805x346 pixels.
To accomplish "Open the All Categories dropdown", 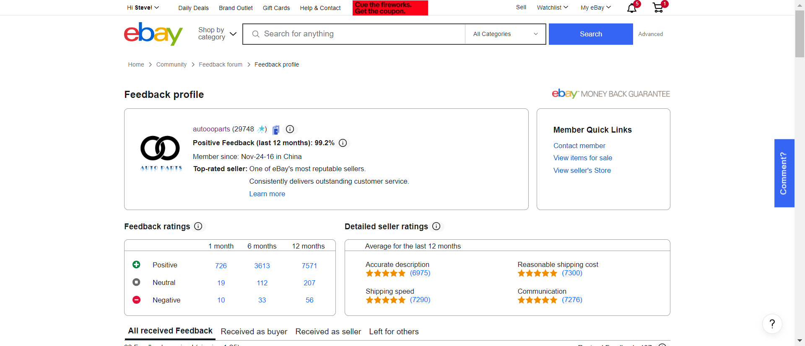I will coord(505,34).
